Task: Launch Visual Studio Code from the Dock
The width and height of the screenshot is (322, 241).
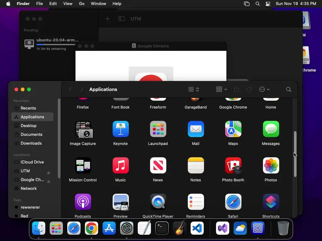Action: (197, 228)
